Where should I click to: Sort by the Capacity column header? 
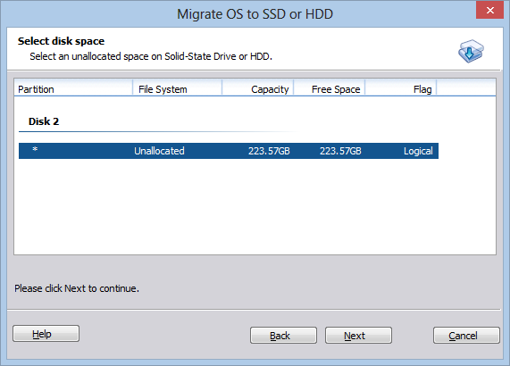pos(258,88)
